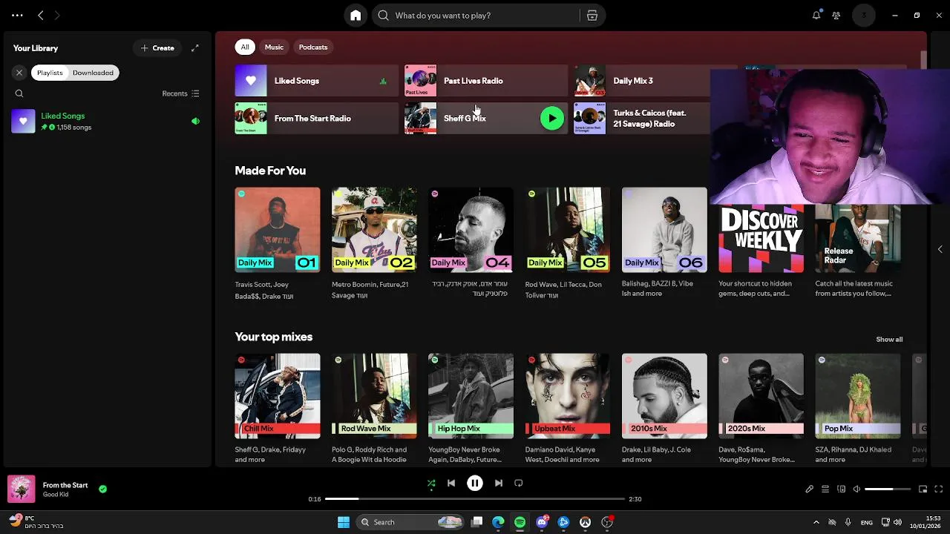Click the now playing album cover
This screenshot has height=534, width=950.
[22, 489]
